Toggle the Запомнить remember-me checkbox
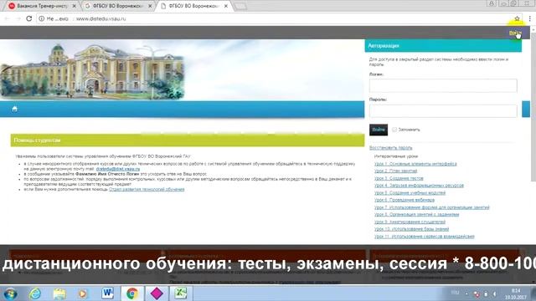Screen dimensions: 536x301 pyautogui.click(x=394, y=130)
